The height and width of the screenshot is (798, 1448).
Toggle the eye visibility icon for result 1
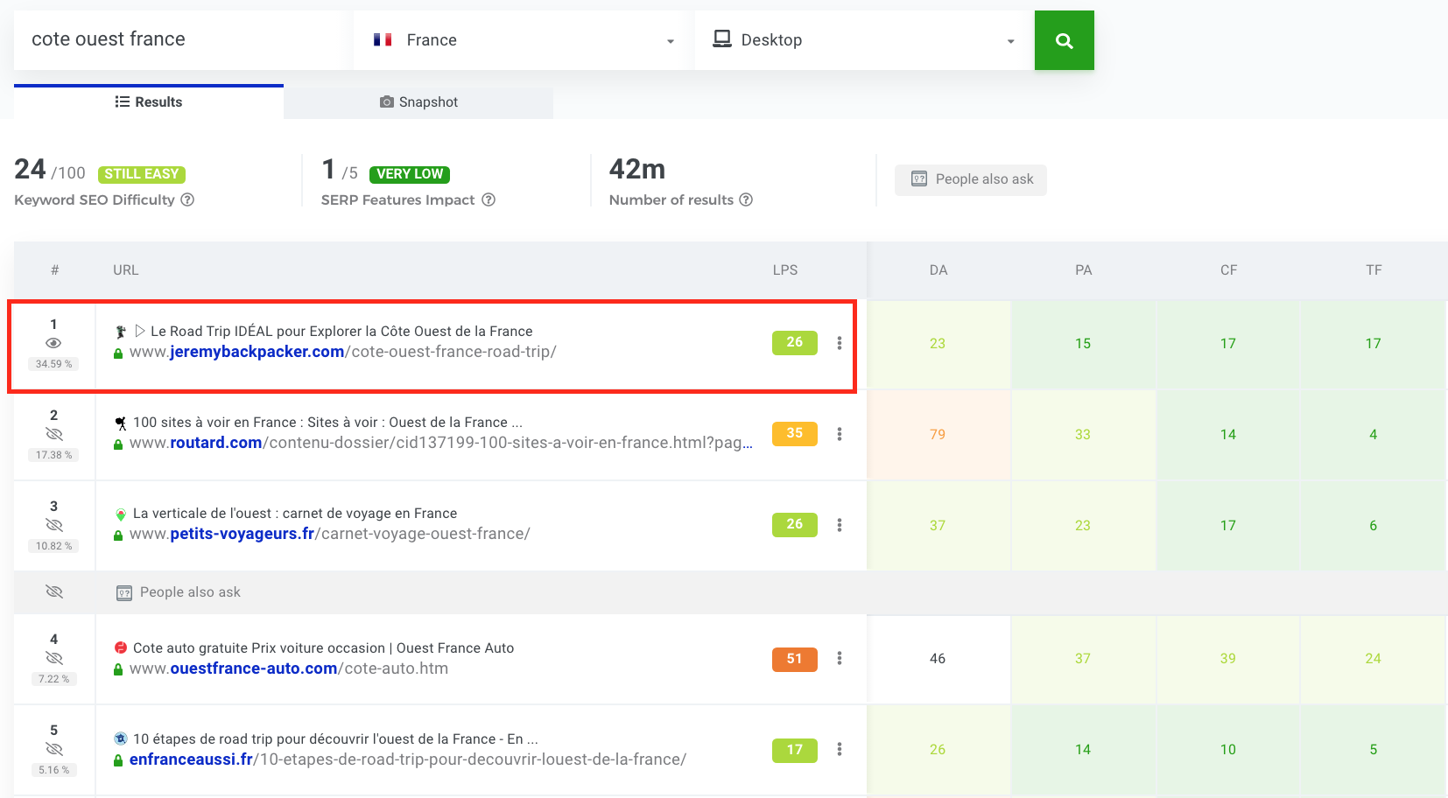pyautogui.click(x=53, y=343)
